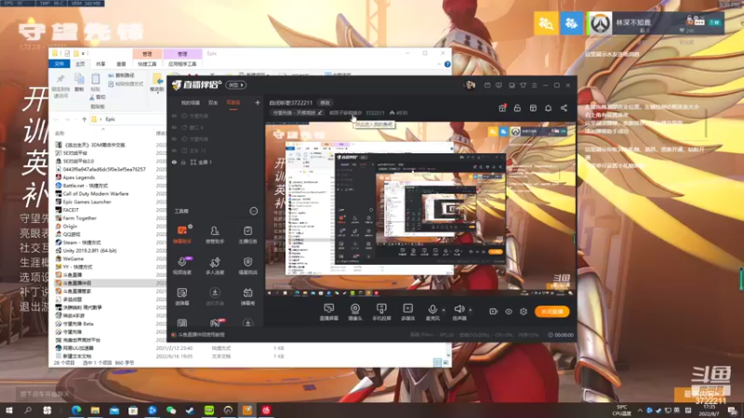Open stream settings gear icon
Screen dimensions: 744x418
(524, 311)
